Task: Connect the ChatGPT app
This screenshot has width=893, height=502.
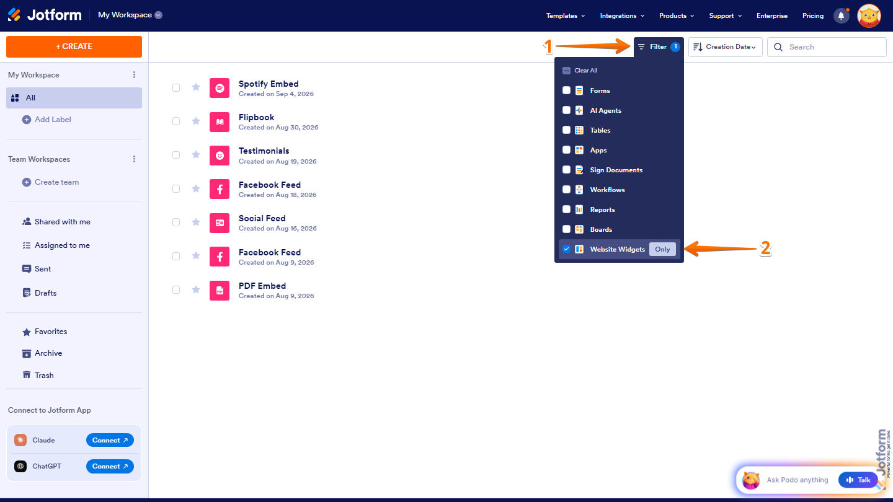Action: pyautogui.click(x=110, y=467)
